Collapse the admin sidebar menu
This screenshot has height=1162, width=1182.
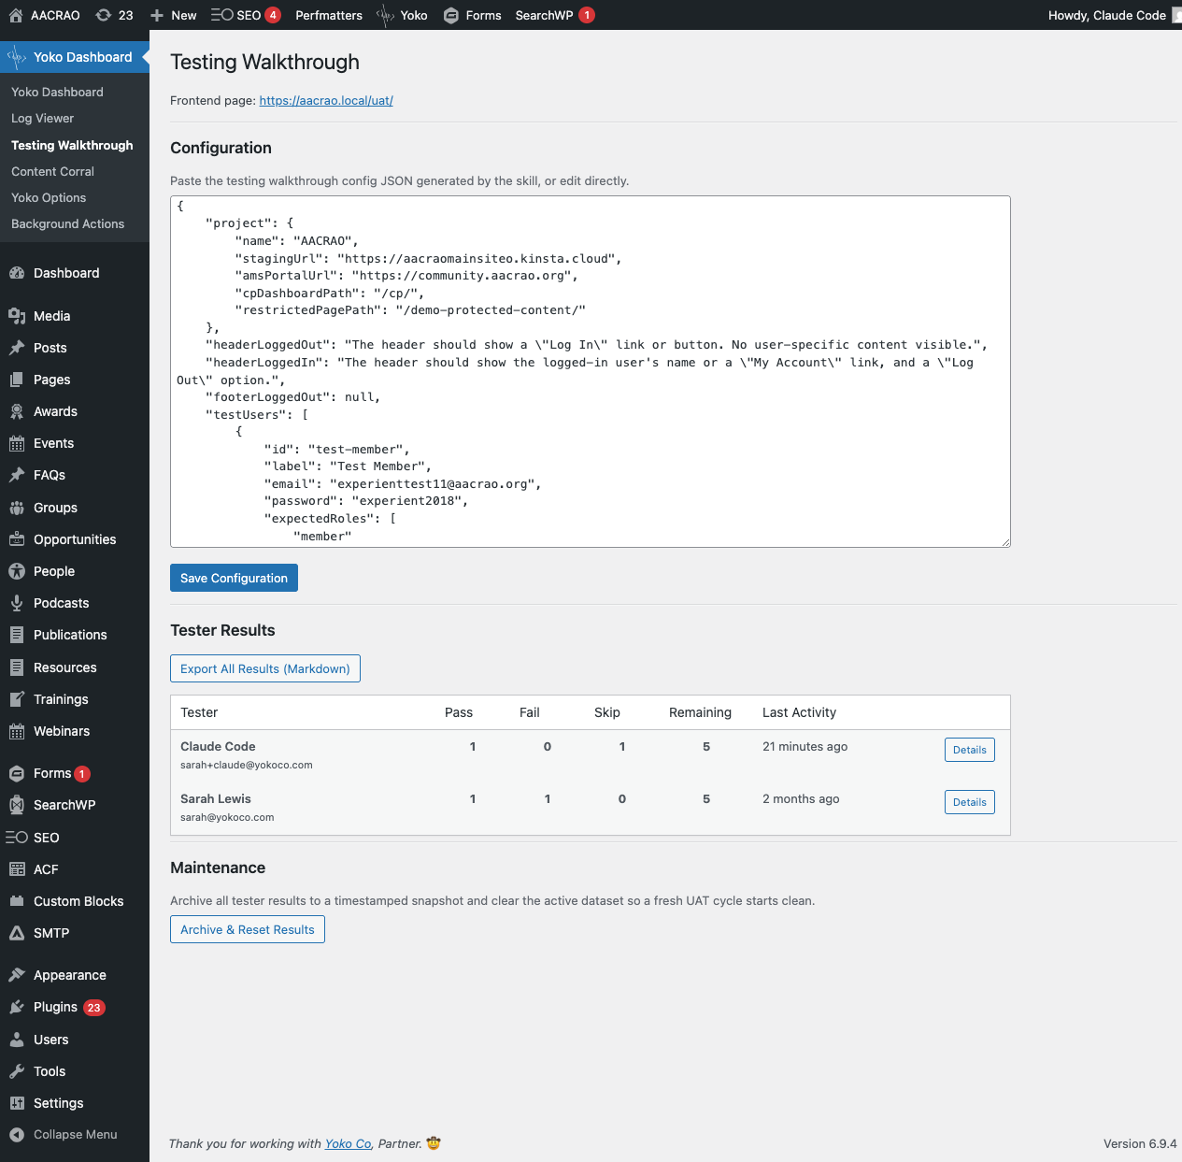click(x=64, y=1134)
